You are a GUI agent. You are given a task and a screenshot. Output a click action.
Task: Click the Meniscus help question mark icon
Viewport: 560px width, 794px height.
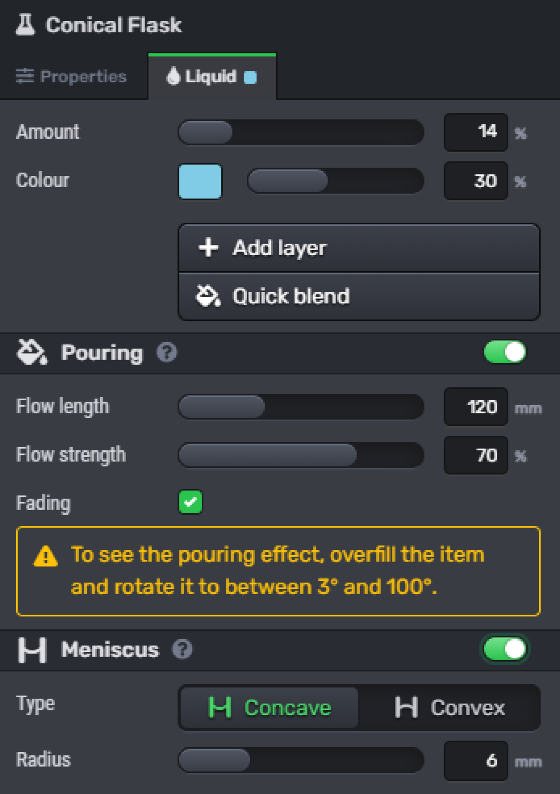182,649
